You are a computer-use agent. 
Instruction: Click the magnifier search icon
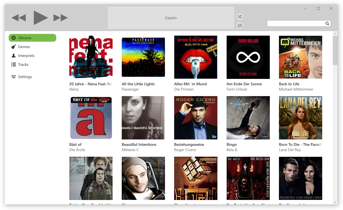[327, 24]
